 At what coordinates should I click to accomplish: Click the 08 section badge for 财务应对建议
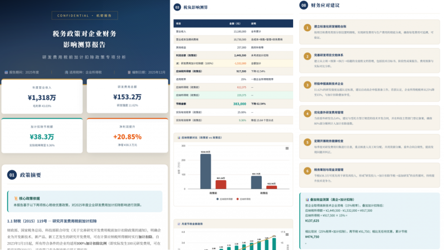[x=304, y=5]
